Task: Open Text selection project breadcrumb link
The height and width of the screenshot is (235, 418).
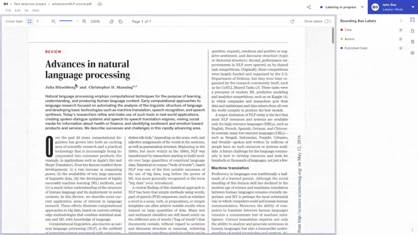Action: point(29,4)
